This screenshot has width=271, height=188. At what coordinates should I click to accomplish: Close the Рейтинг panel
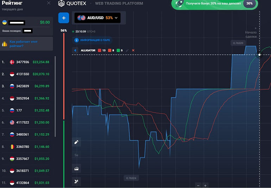tap(49, 3)
